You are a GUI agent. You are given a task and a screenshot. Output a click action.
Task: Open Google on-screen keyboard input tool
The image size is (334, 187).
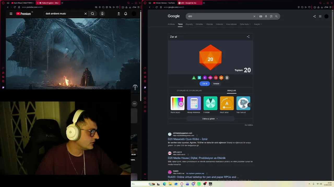261,16
